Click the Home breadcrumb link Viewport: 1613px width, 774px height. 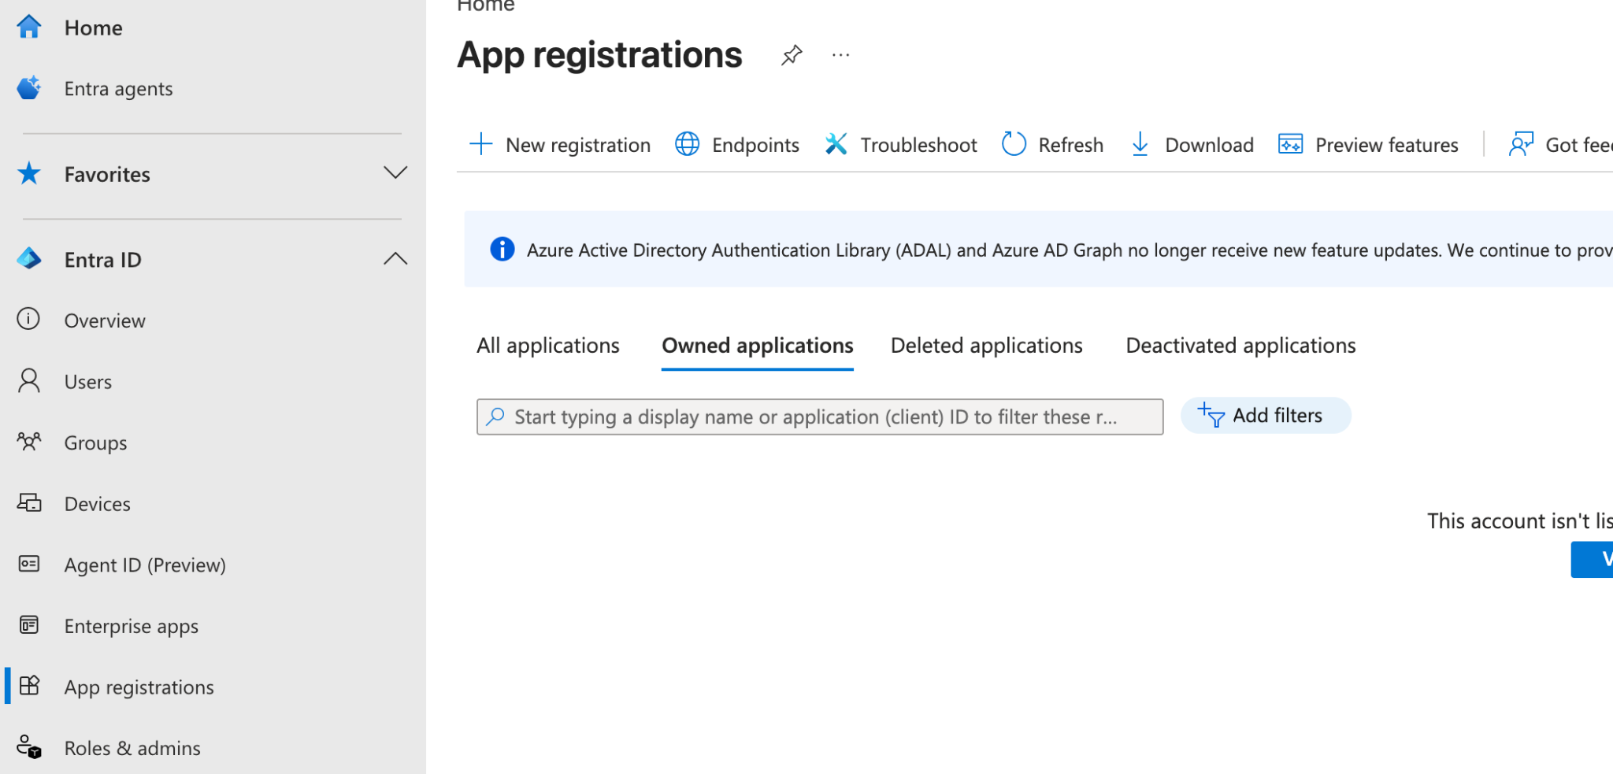coord(485,6)
